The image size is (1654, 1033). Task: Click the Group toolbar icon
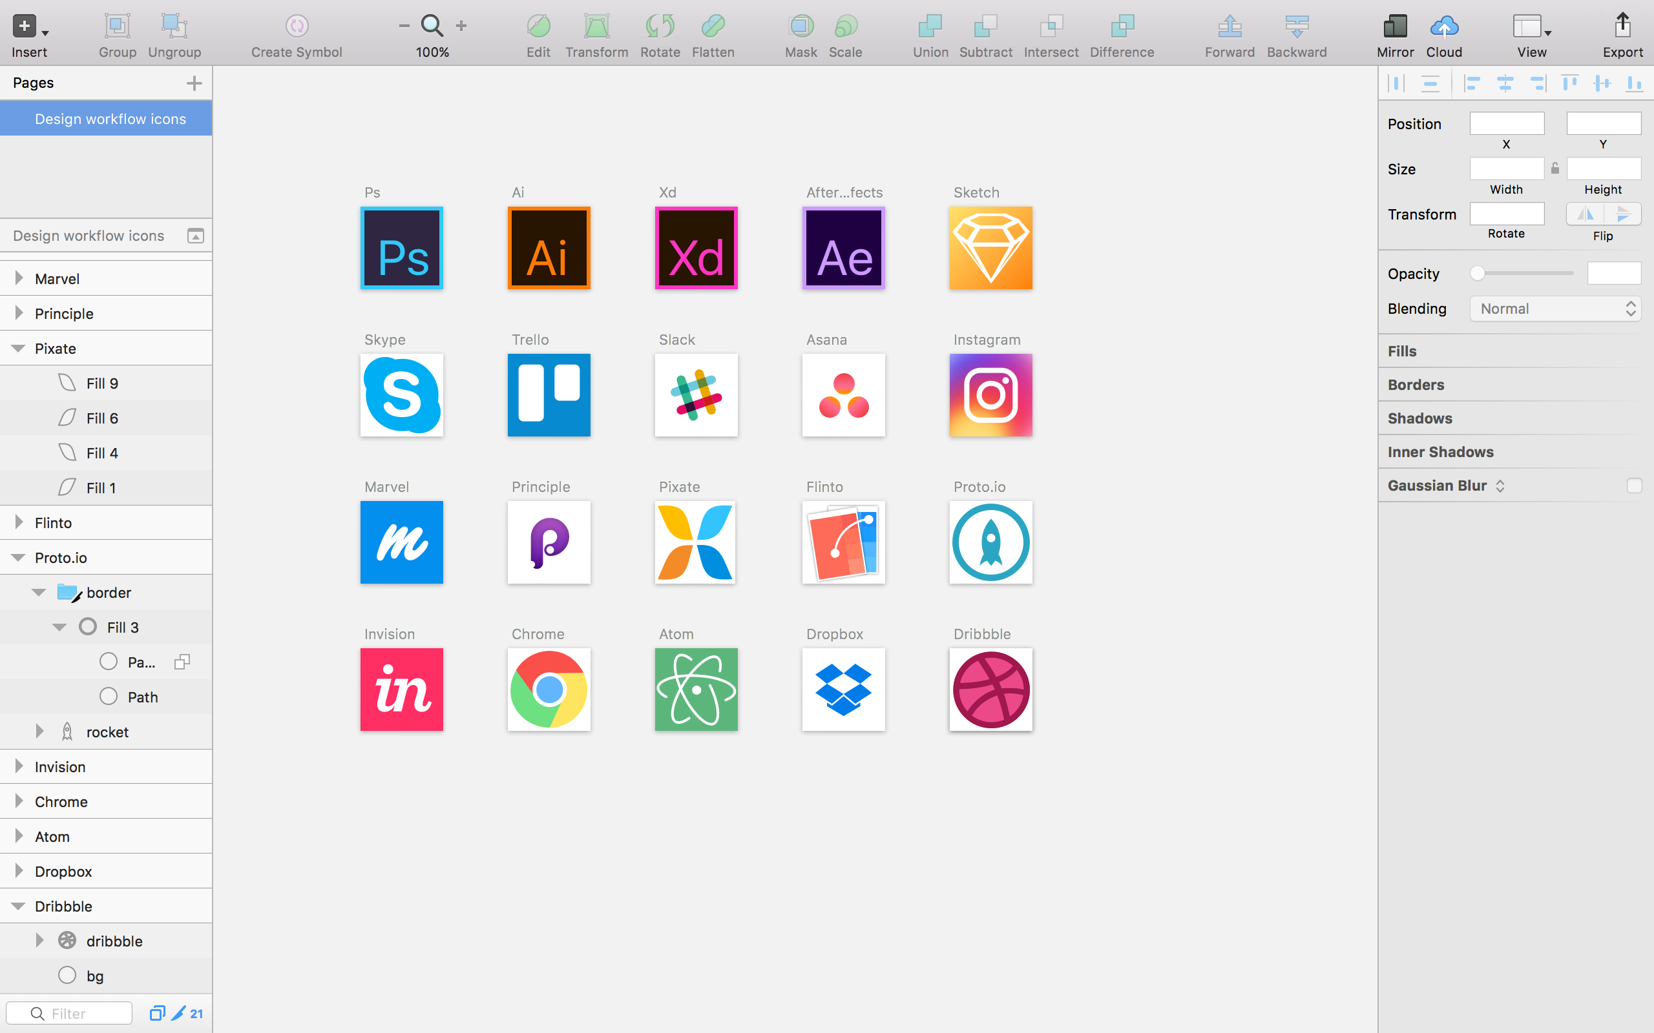coord(117,26)
